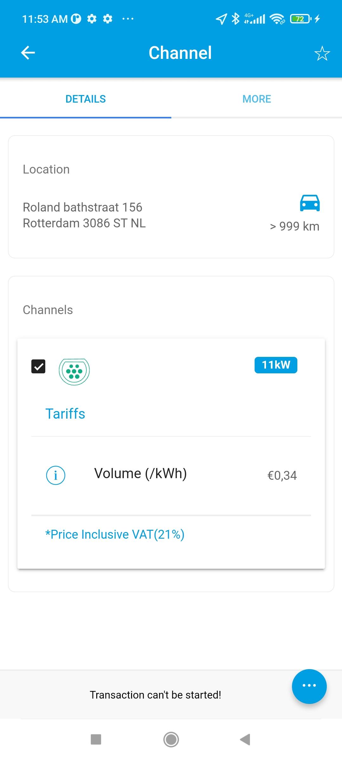Tap the Volume (/kWh) tariff row
Viewport: 342px width, 760px height.
coord(171,475)
